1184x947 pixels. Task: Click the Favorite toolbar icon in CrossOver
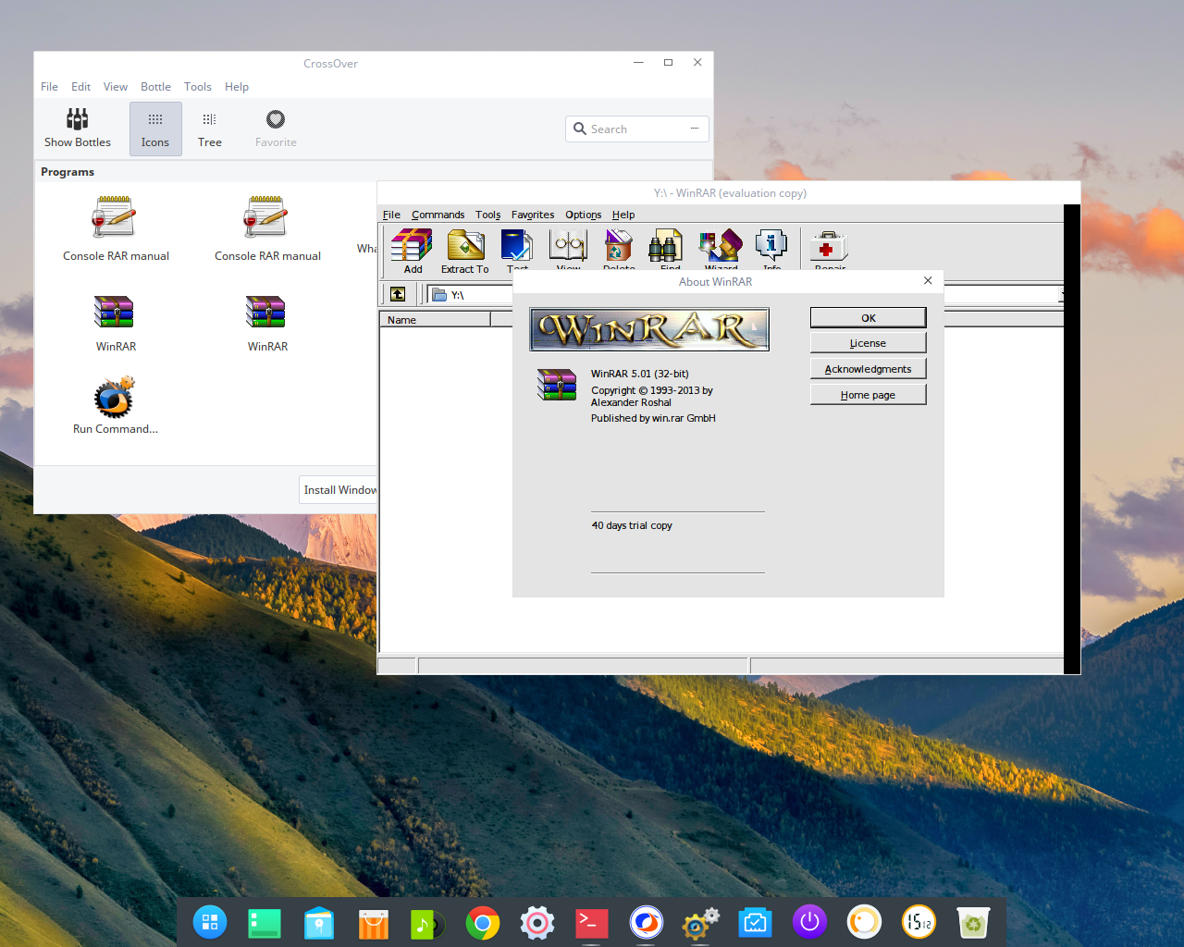(276, 129)
